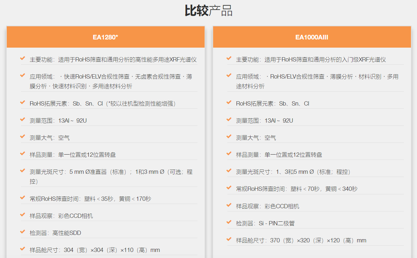The image size is (417, 258).
Task: Click checkmark beside EA1280 测量范围 row
Action: 23,119
